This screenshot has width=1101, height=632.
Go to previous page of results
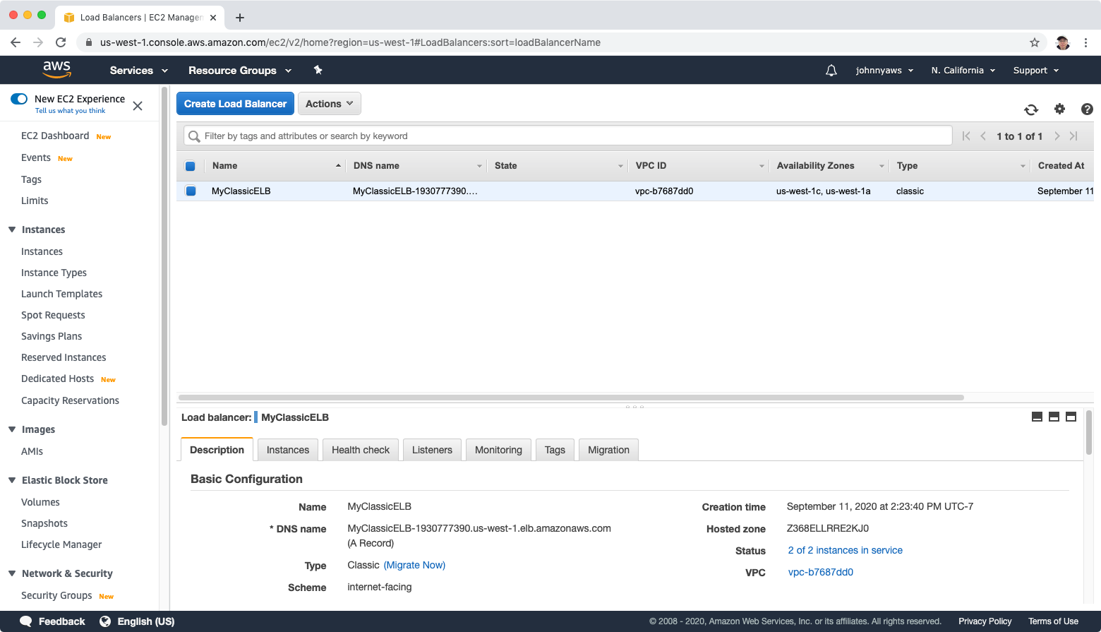click(983, 136)
